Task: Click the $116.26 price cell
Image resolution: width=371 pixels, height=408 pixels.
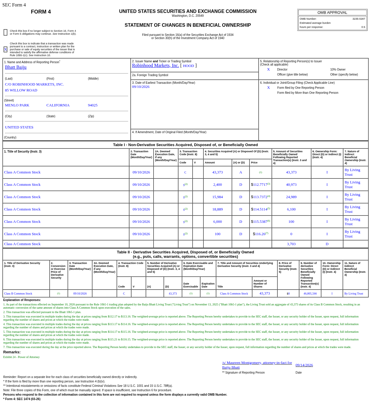Action: pos(261,234)
